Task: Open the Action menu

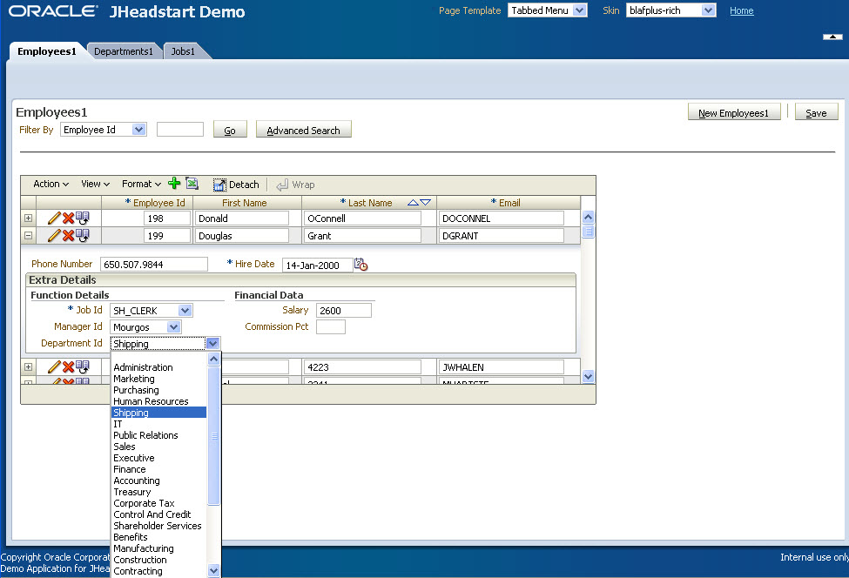Action: pos(51,184)
